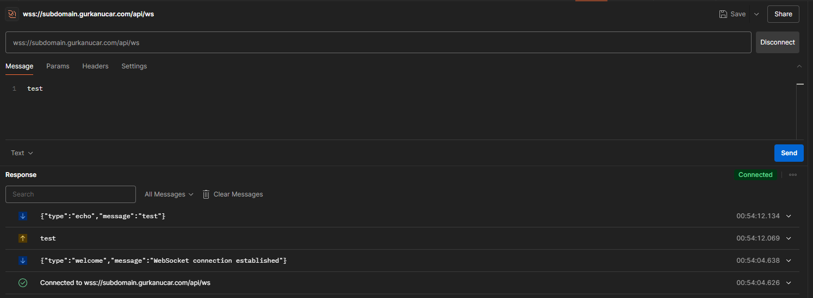
Task: Open the All Messages filter dropdown
Action: click(169, 194)
